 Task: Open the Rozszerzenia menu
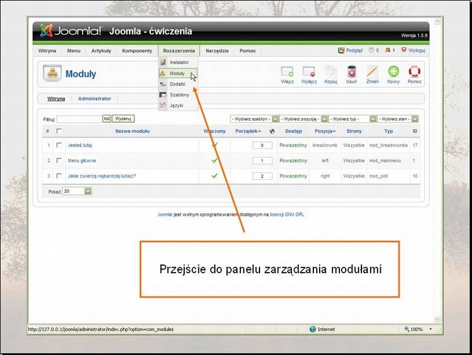[x=179, y=50]
